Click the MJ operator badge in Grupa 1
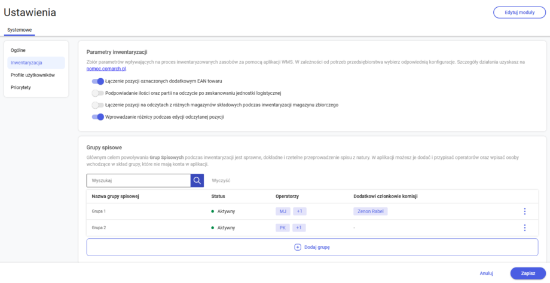 coord(283,211)
